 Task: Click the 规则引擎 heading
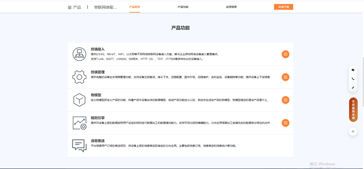pos(98,118)
